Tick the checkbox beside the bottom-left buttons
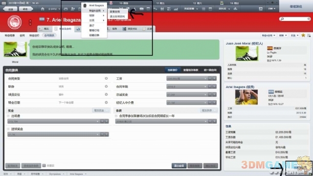313x176 pixels. point(44,165)
